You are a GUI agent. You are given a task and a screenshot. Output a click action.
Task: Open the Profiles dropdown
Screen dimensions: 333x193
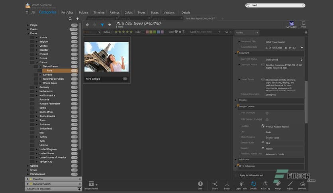247,32
